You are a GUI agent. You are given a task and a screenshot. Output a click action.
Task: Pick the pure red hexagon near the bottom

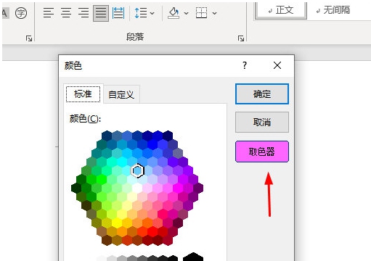(x=152, y=231)
